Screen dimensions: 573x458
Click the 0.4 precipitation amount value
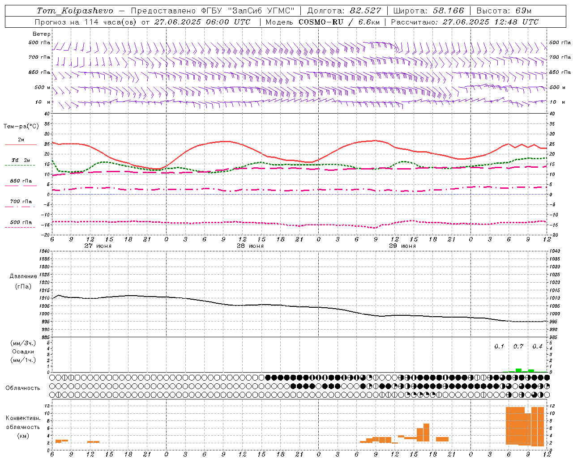(537, 347)
